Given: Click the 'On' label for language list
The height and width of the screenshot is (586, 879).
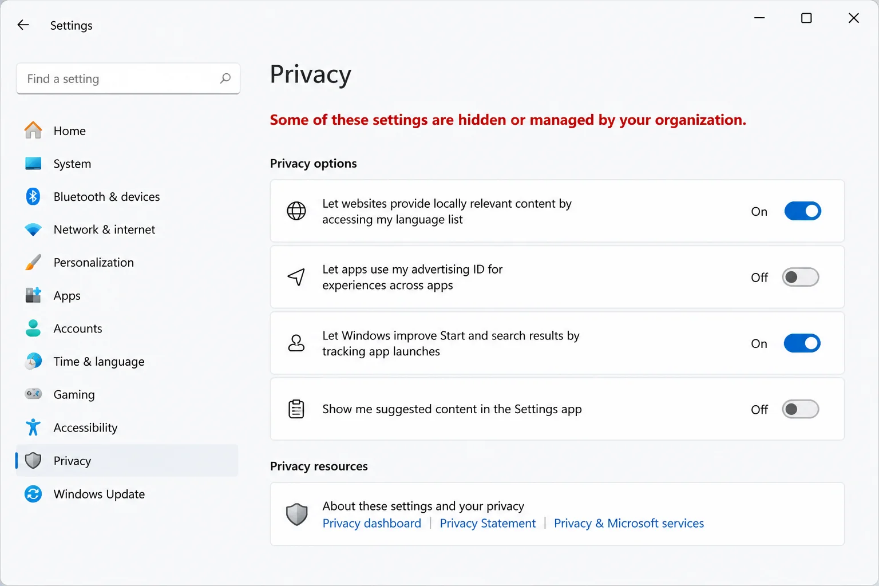Looking at the screenshot, I should [759, 211].
